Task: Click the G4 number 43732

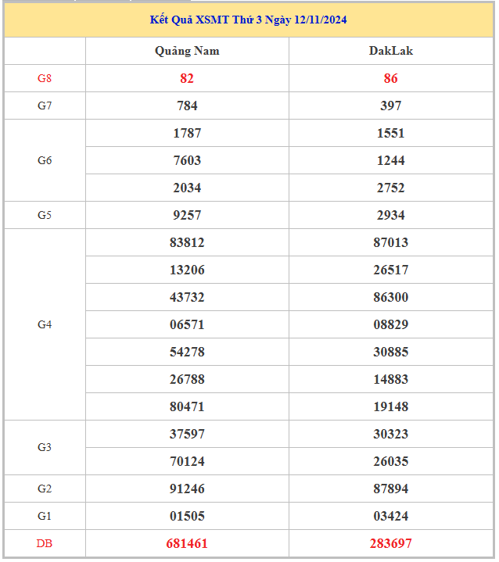Action: (187, 297)
